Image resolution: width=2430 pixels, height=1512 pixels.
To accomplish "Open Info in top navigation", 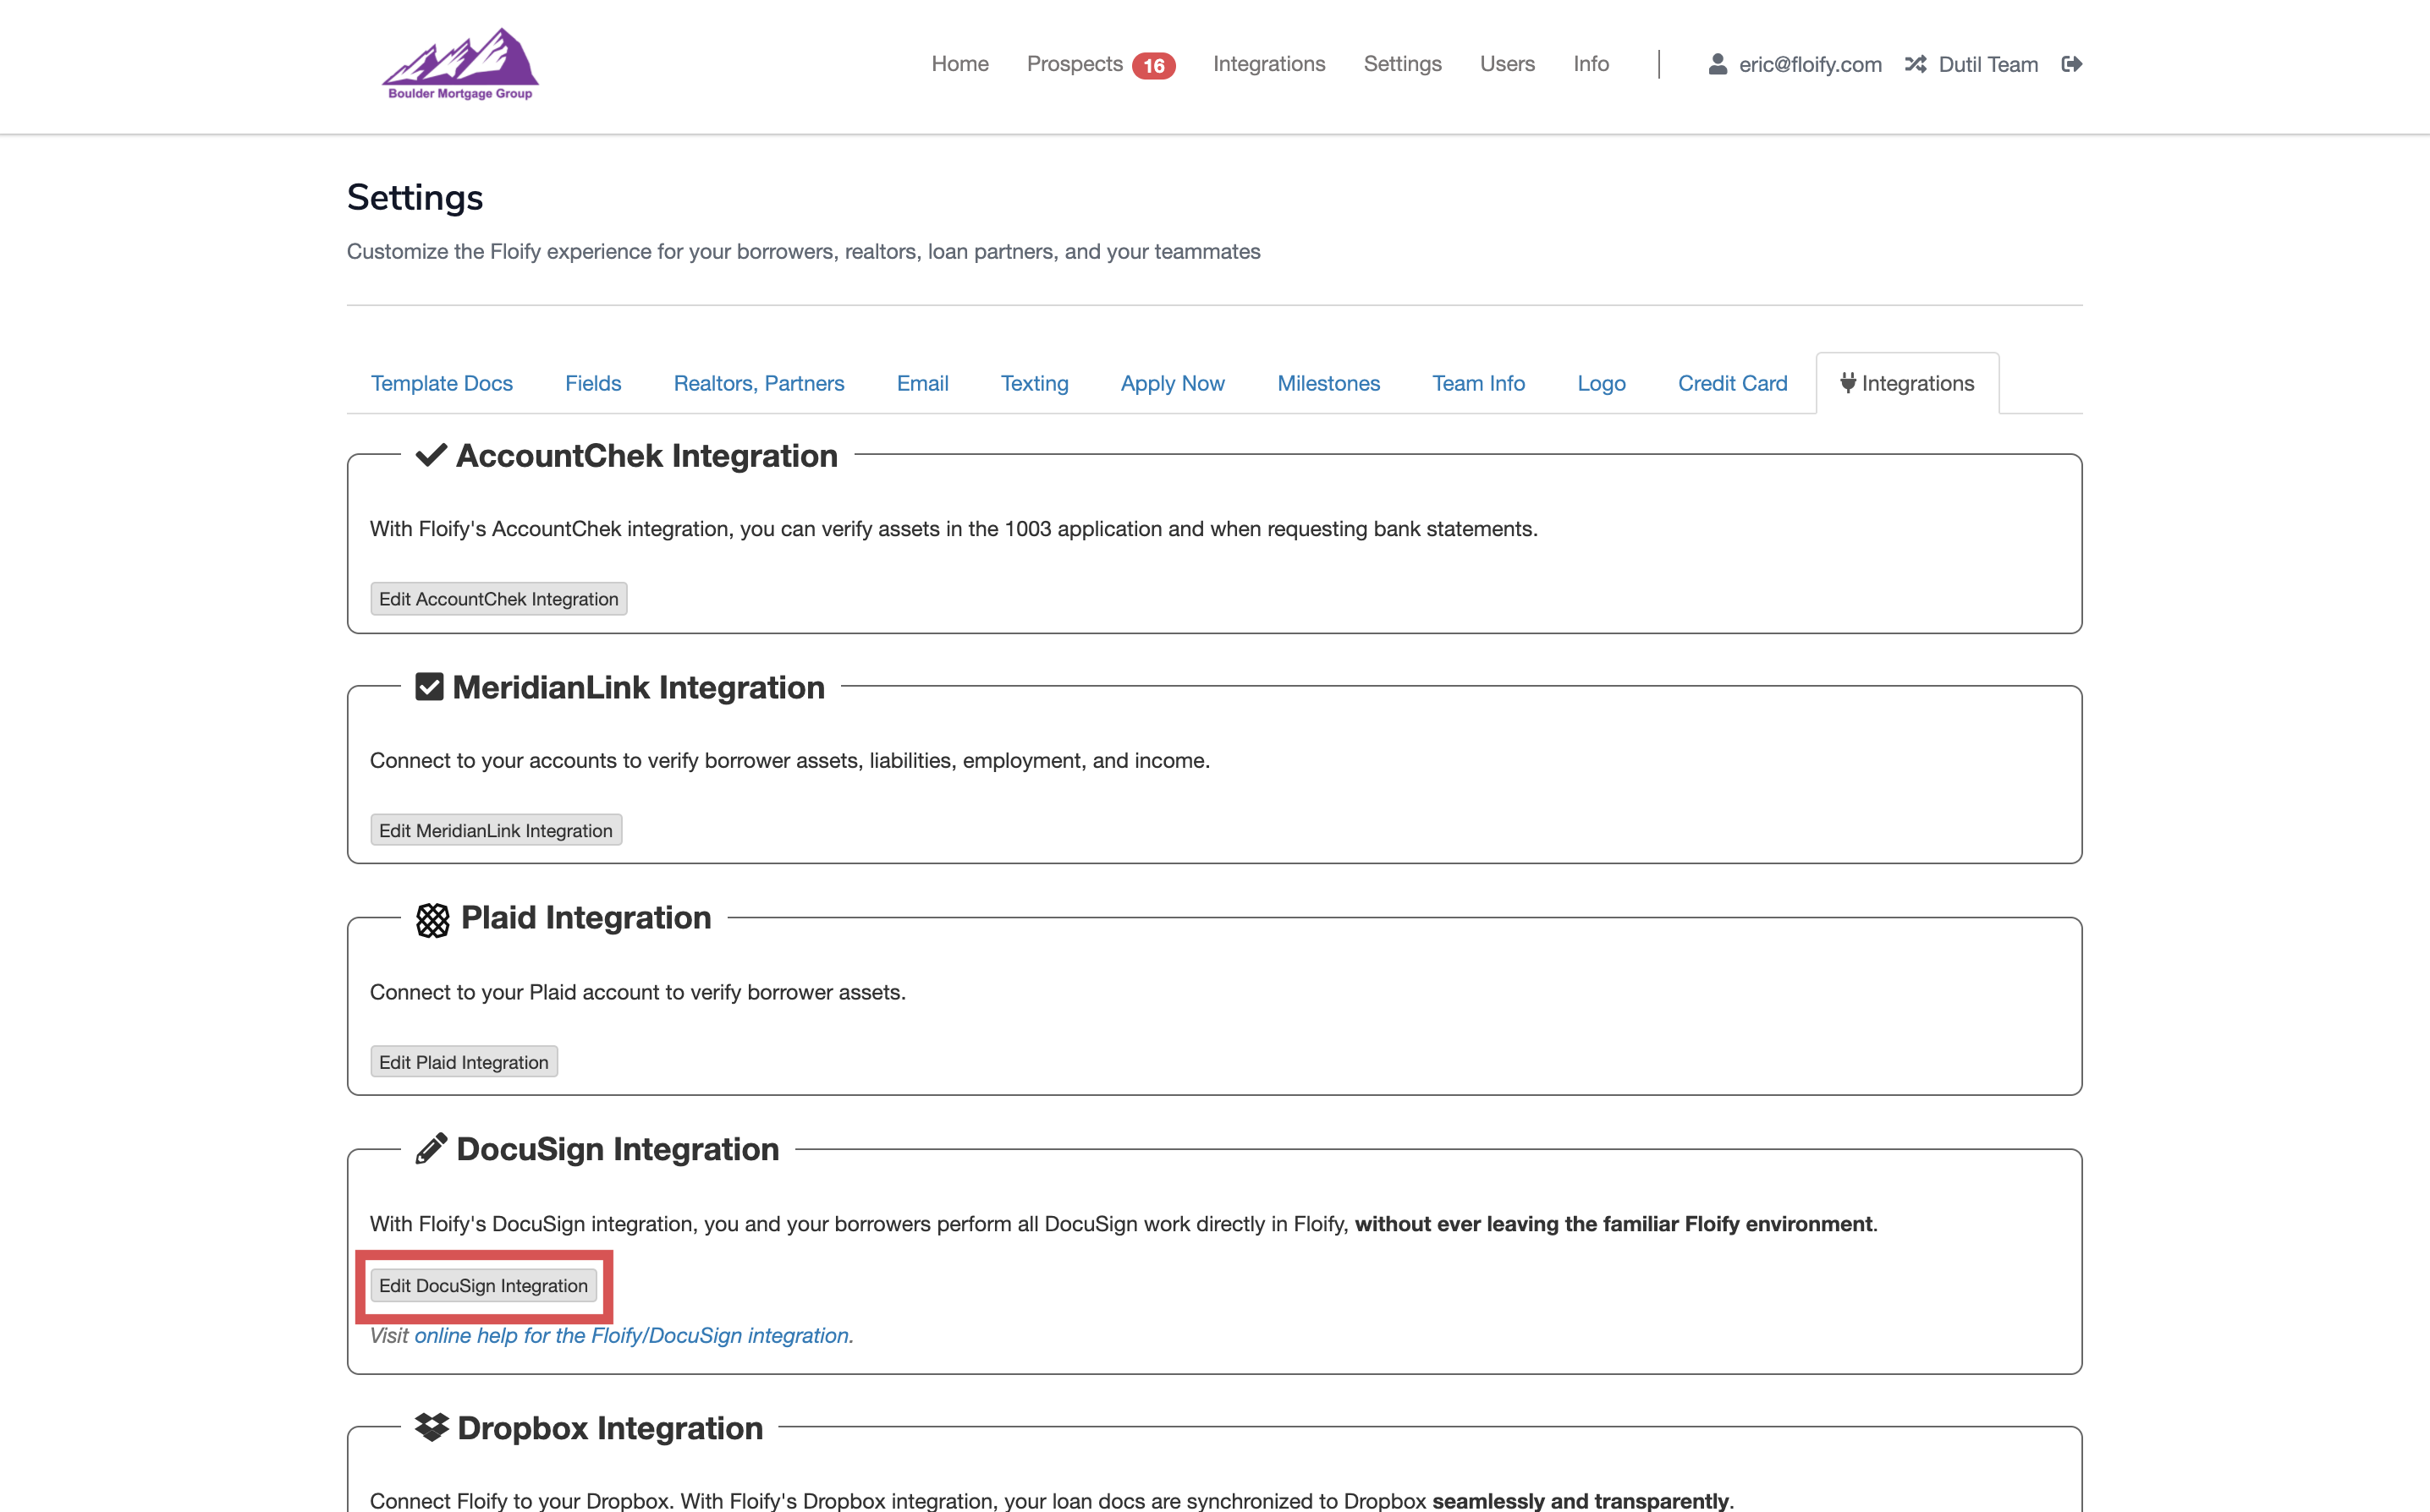I will point(1591,64).
